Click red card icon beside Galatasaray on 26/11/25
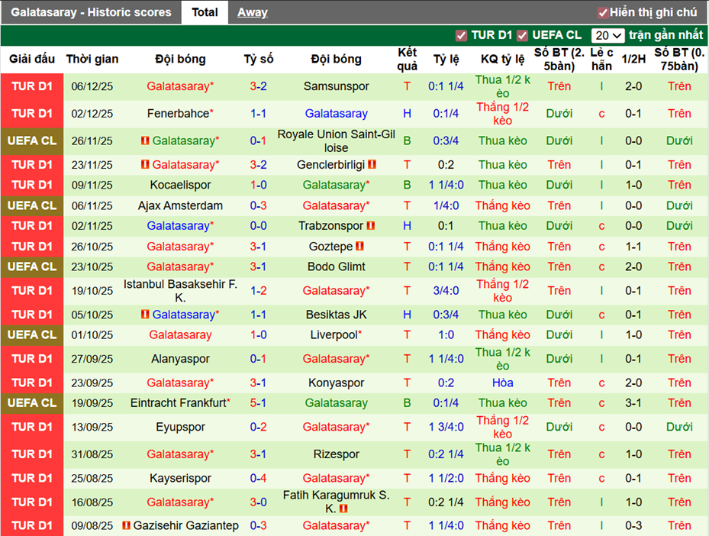This screenshot has height=536, width=709. tap(145, 140)
